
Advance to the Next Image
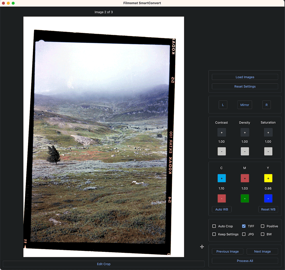coord(262,251)
